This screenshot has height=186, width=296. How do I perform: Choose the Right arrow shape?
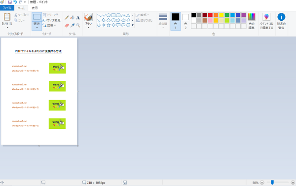[118, 20]
